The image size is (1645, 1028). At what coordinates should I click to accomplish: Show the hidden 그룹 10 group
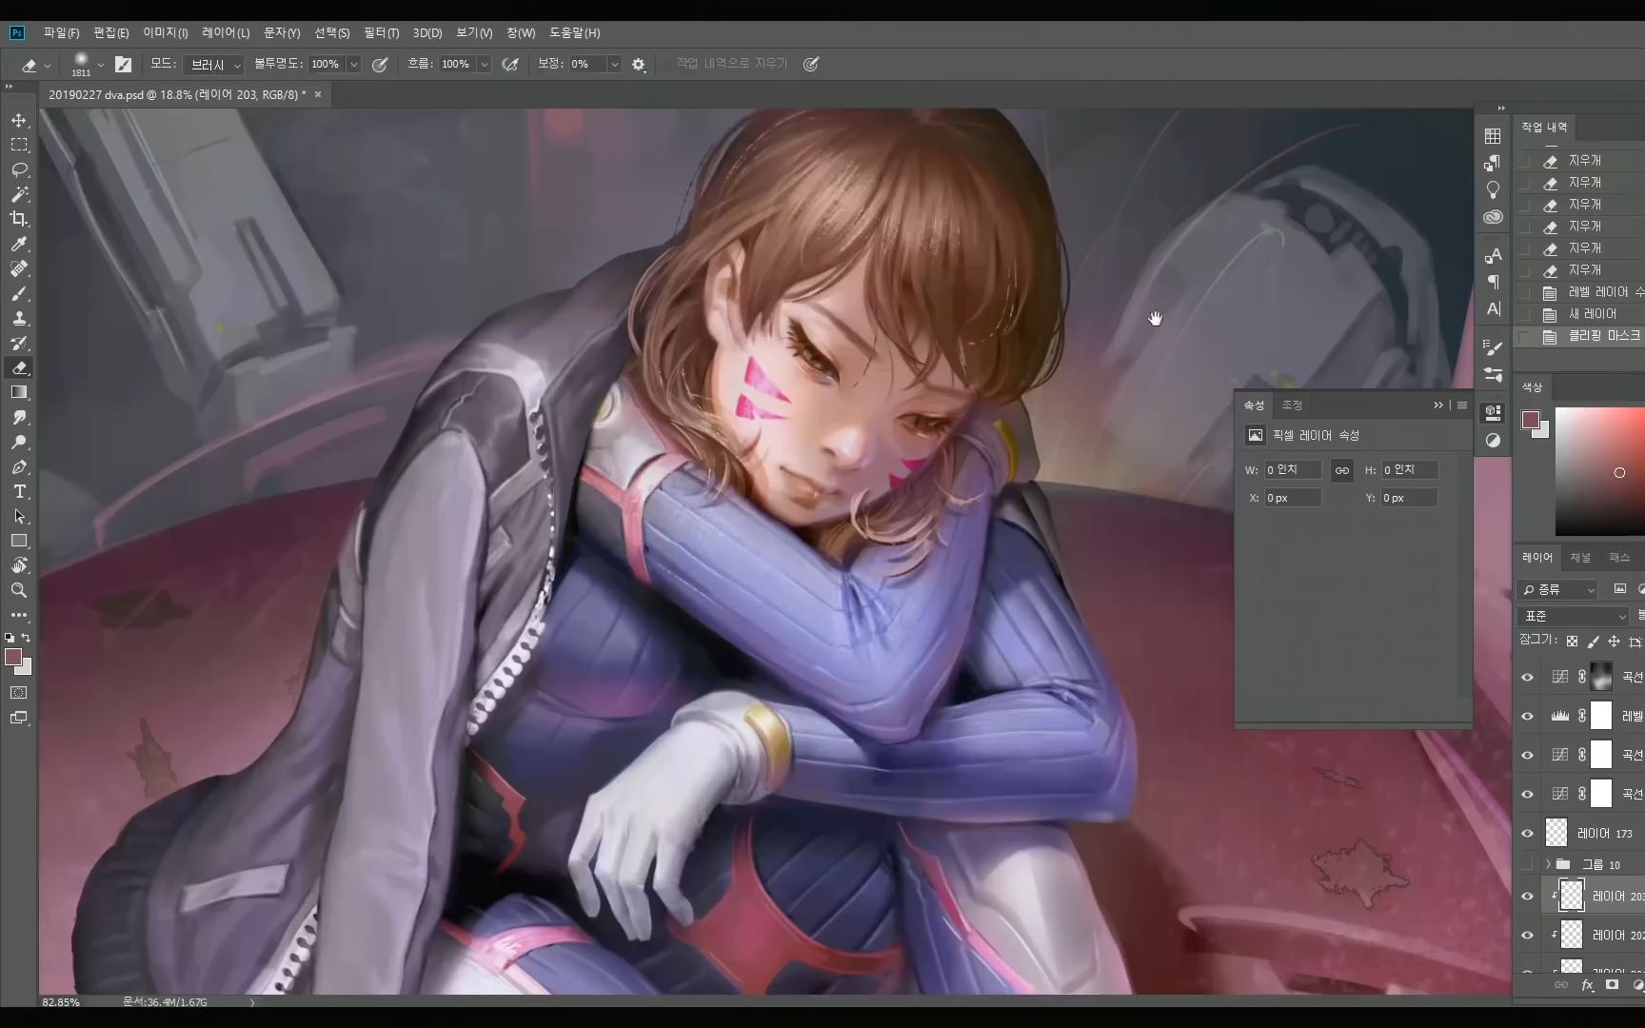pos(1528,864)
